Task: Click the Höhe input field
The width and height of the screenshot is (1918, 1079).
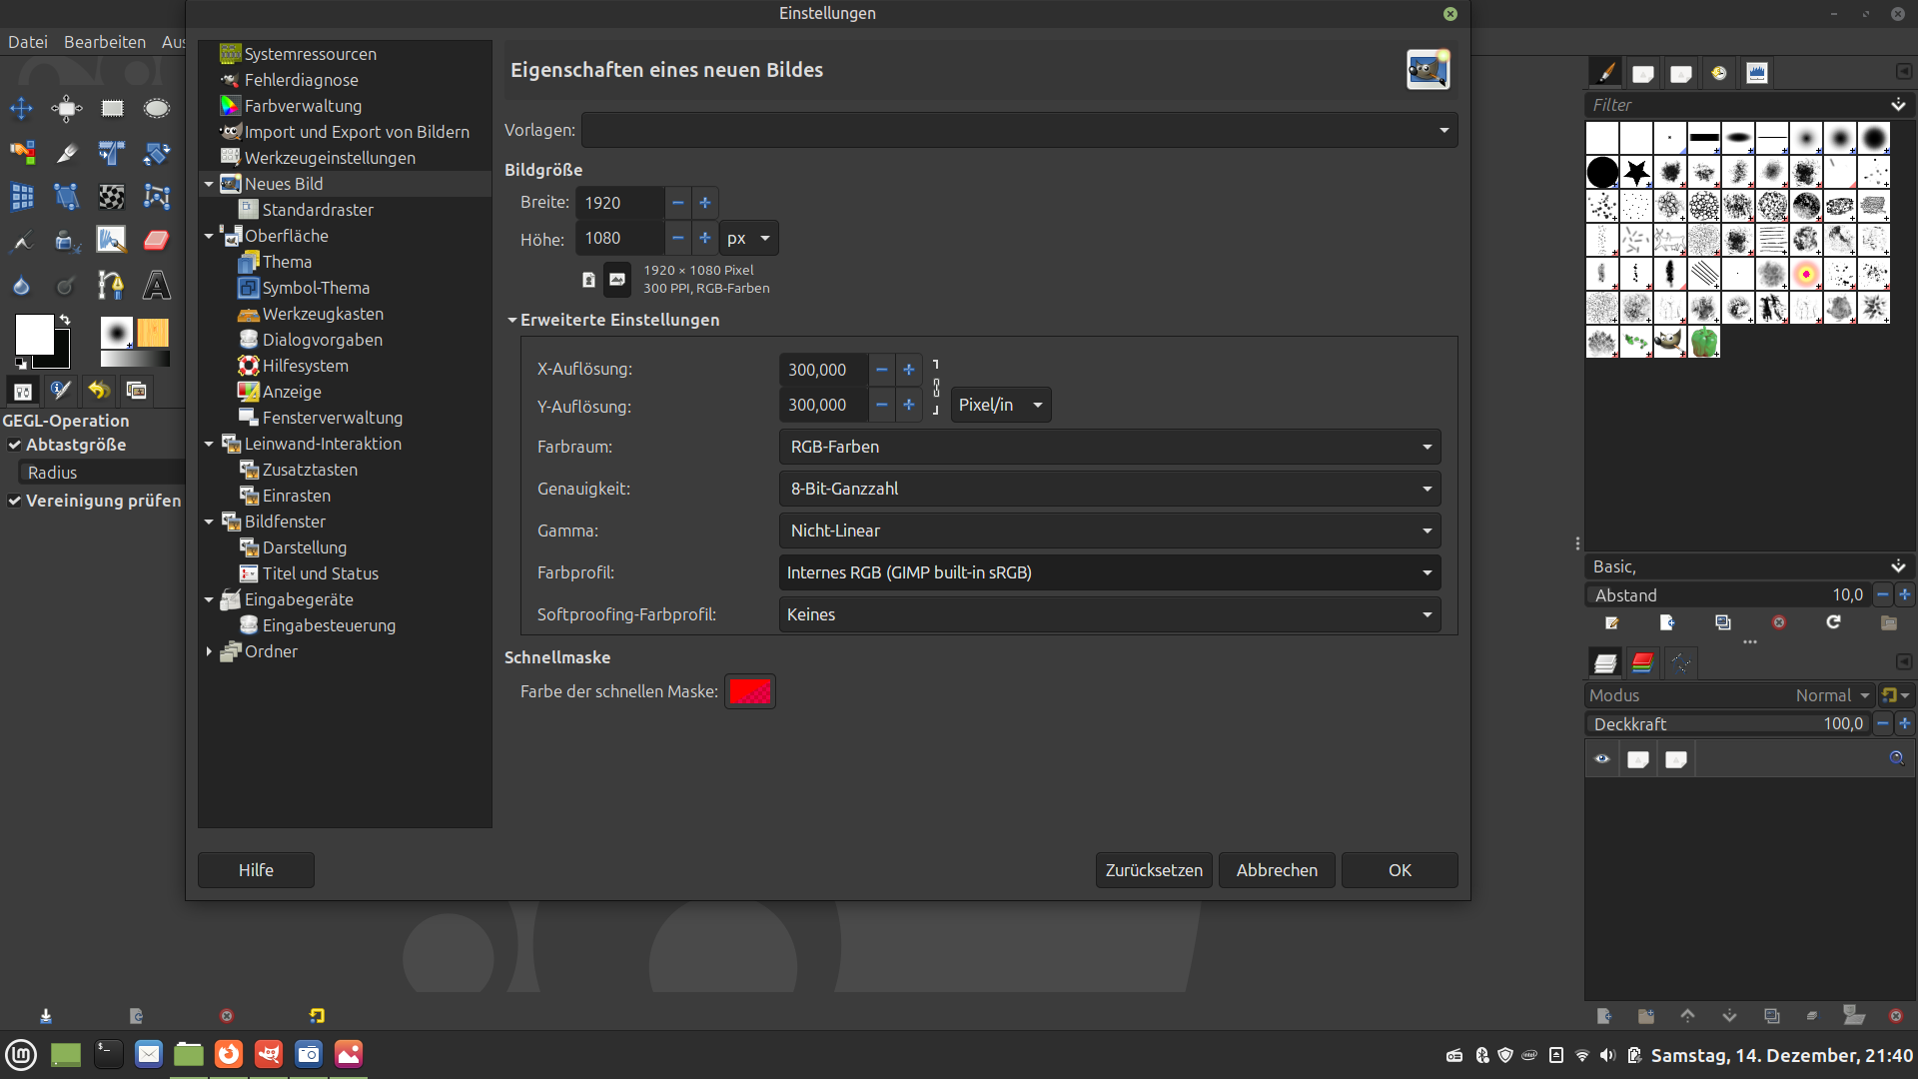Action: 620,238
